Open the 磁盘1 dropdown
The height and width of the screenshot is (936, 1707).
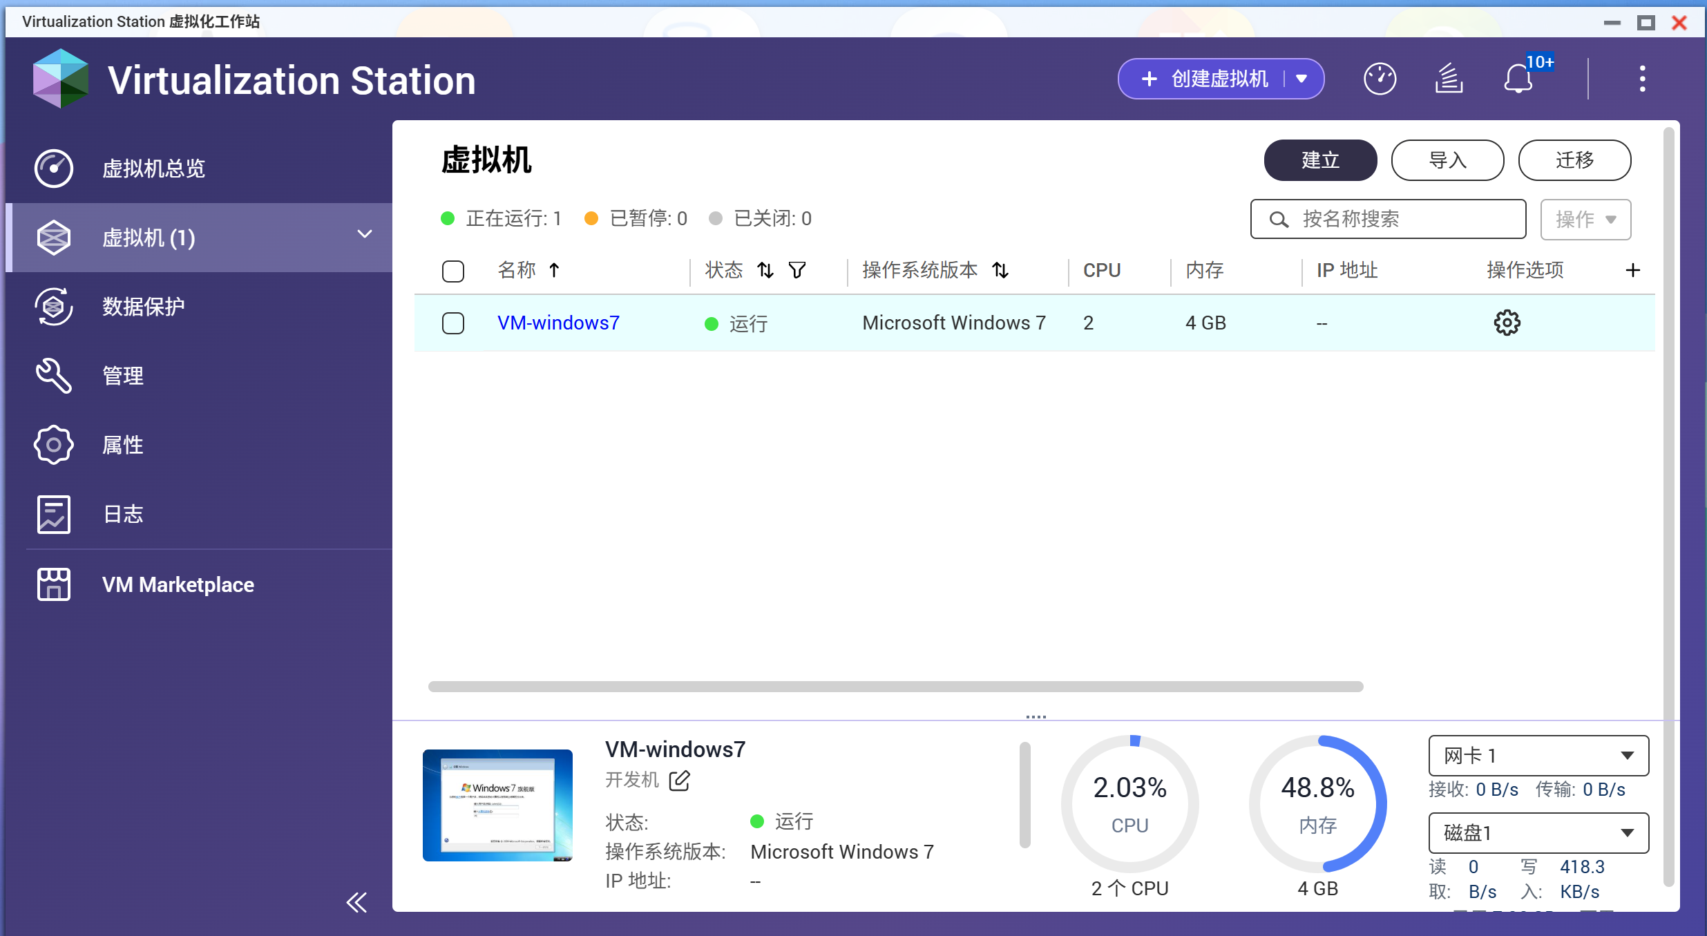(1538, 833)
